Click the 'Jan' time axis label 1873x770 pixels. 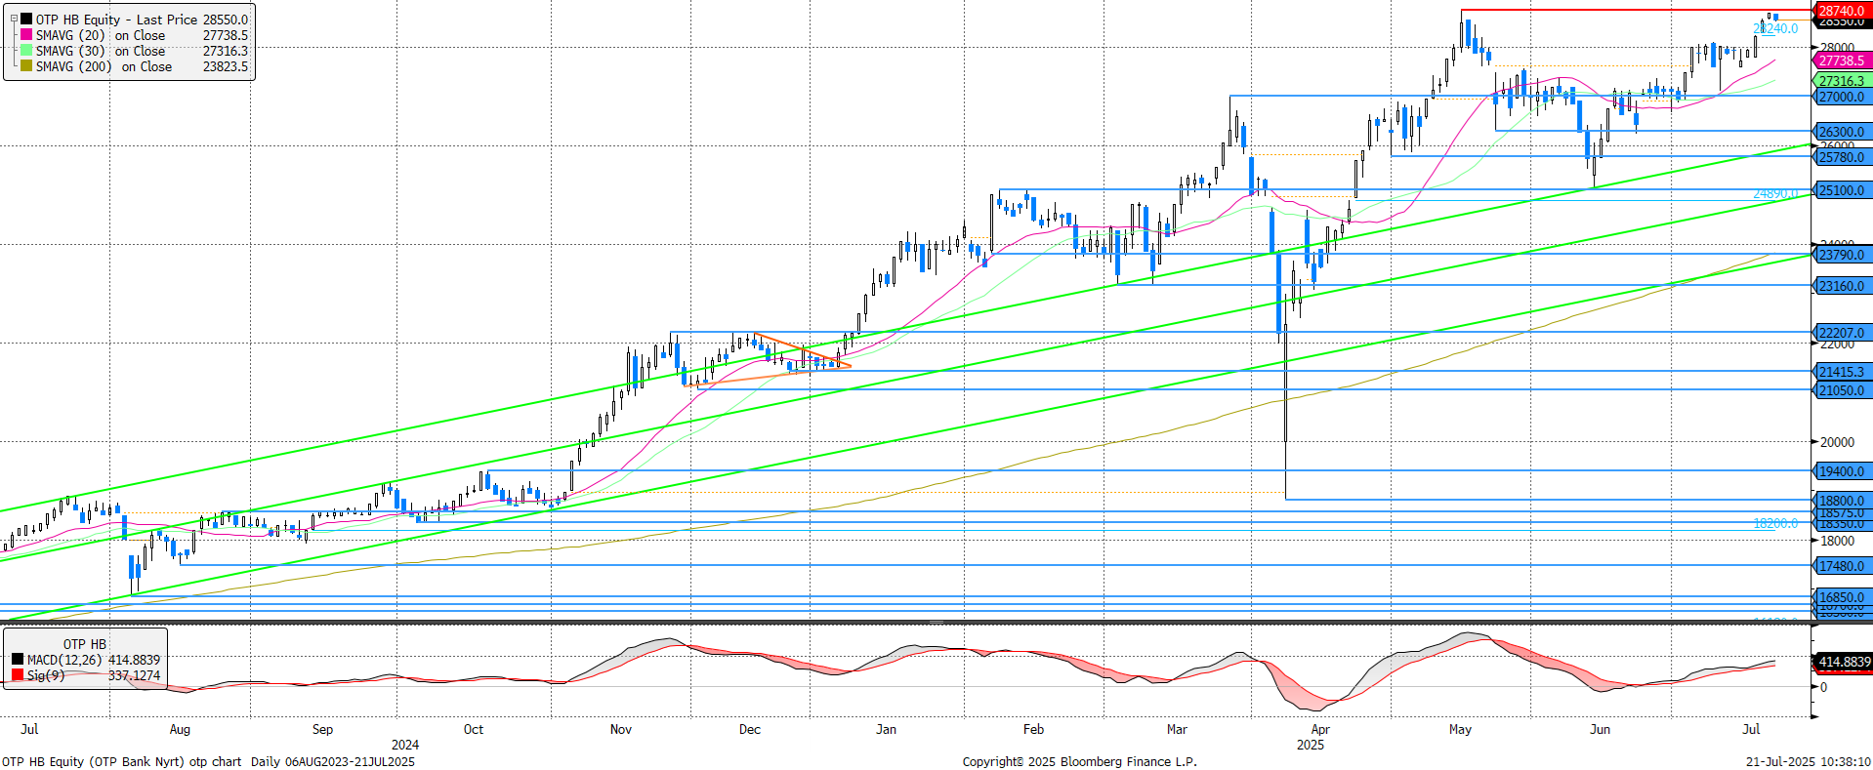point(886,729)
